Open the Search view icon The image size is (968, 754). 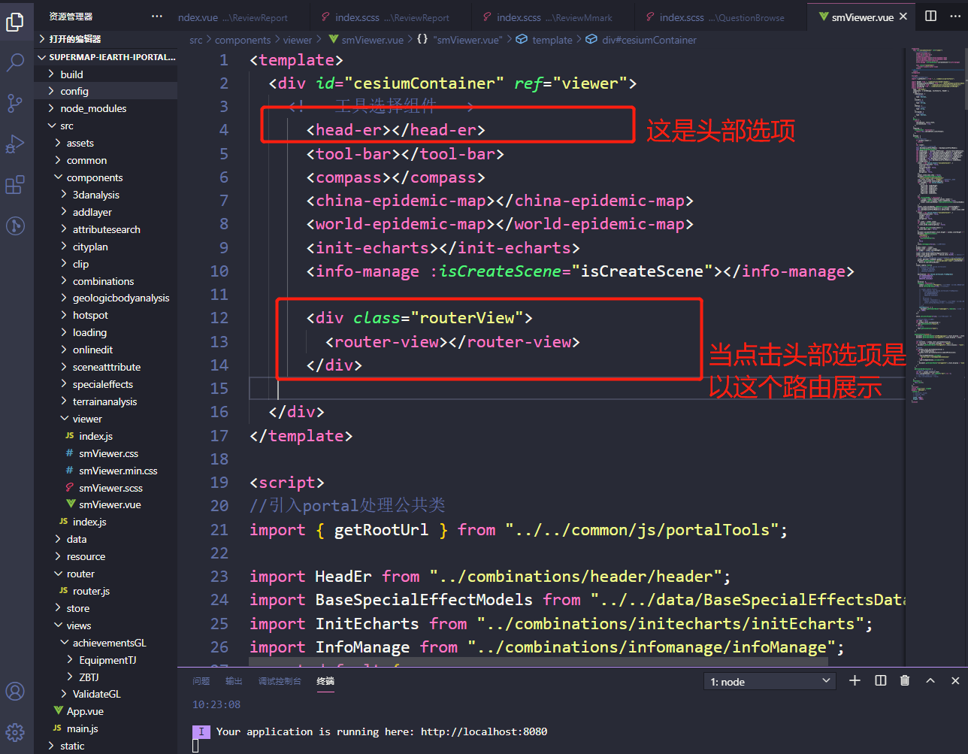pyautogui.click(x=15, y=62)
